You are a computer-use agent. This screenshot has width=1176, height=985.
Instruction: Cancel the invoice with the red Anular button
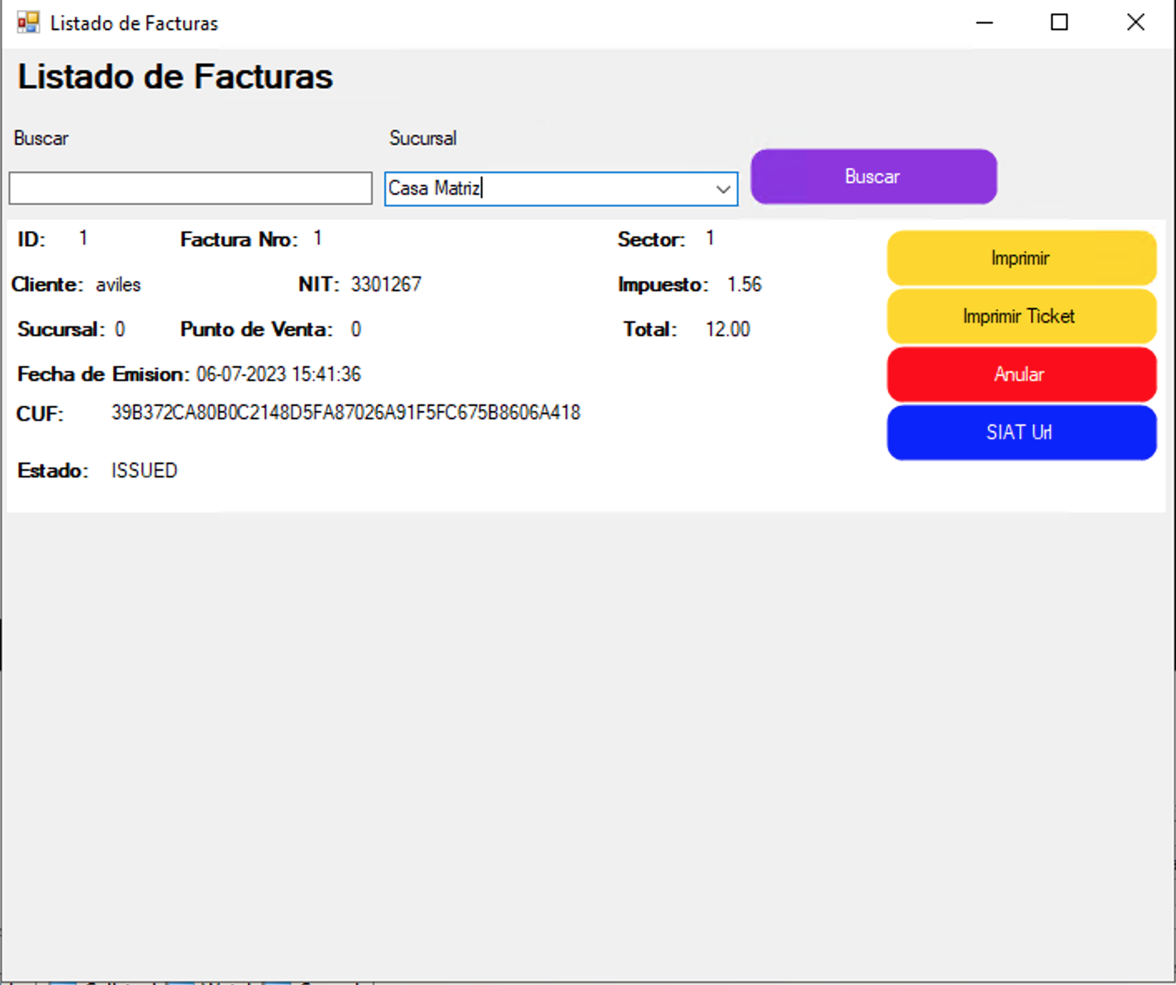(x=1020, y=374)
